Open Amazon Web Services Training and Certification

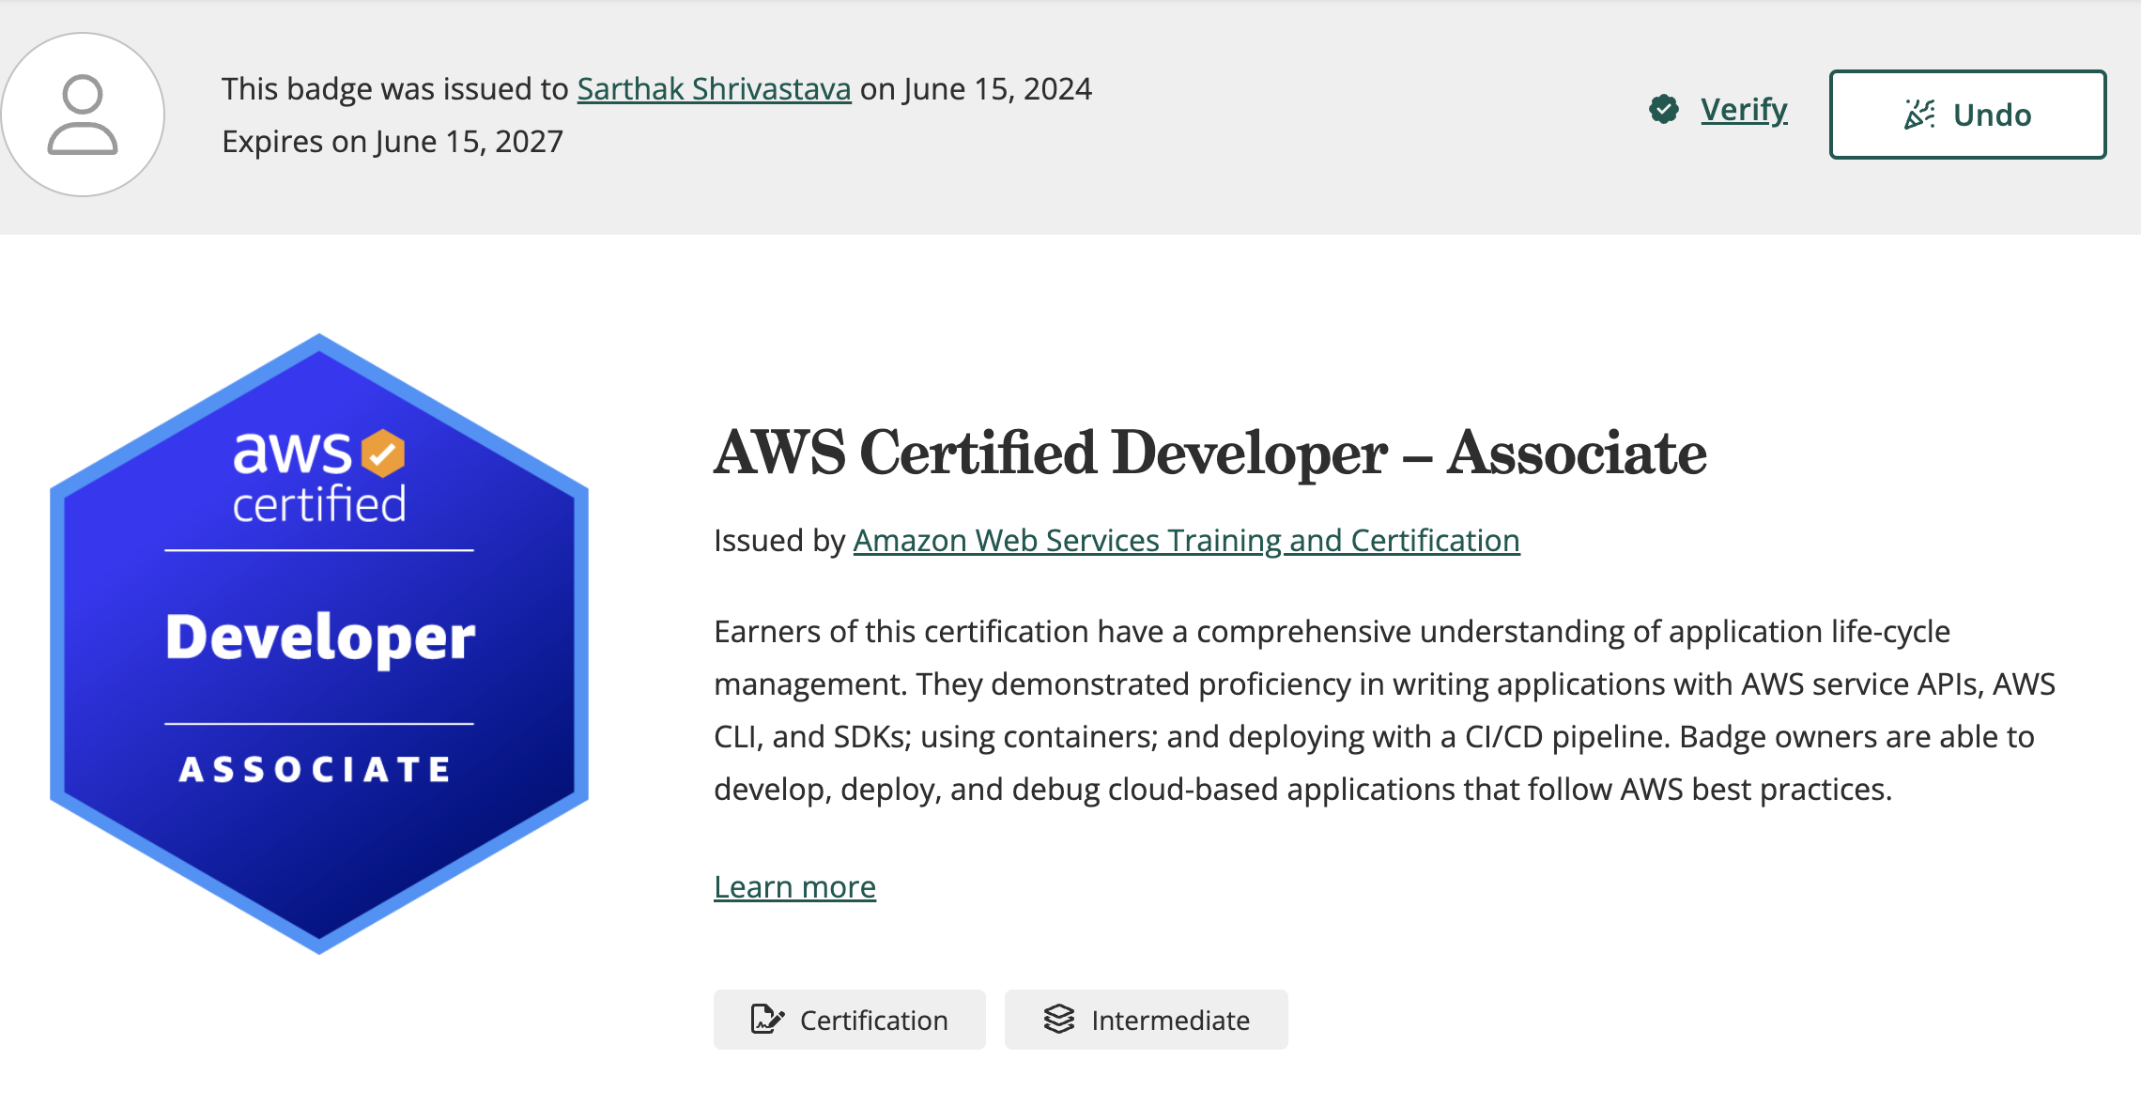click(x=1185, y=541)
